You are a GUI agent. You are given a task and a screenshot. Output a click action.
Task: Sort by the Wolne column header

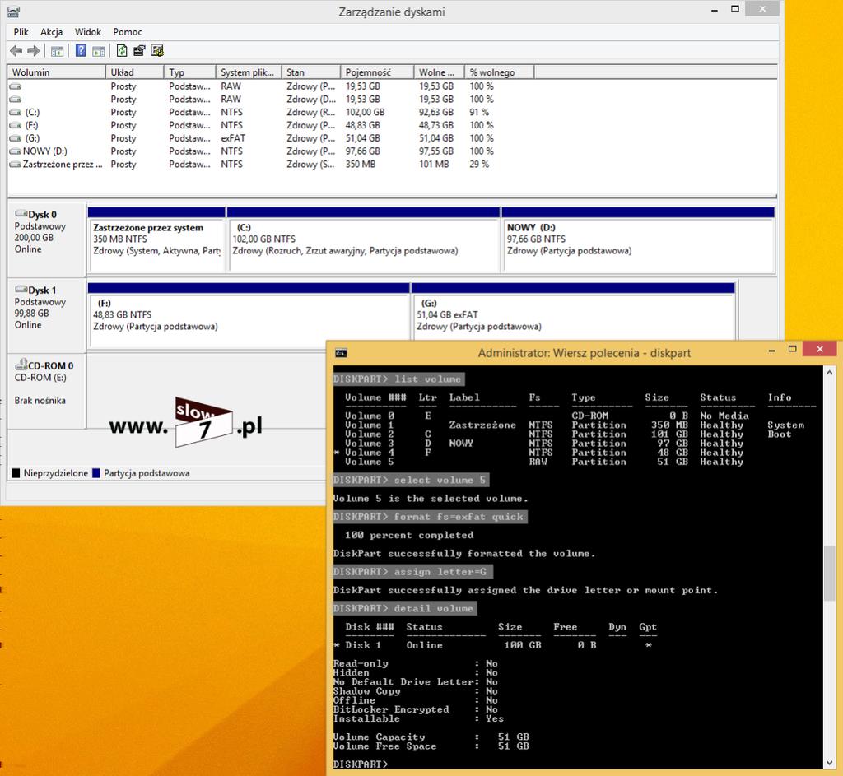tap(439, 72)
